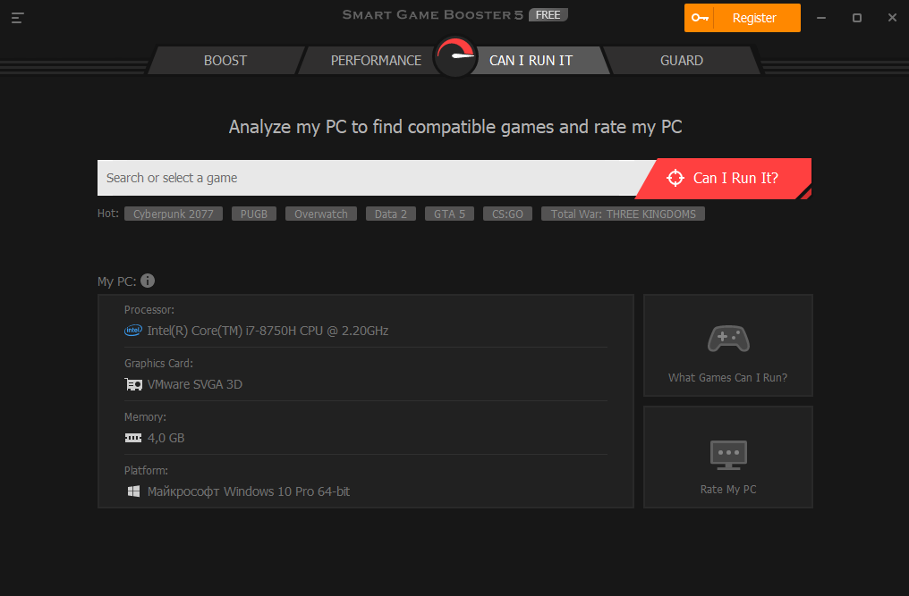909x596 pixels.
Task: Open the PERFORMANCE tab
Action: (376, 60)
